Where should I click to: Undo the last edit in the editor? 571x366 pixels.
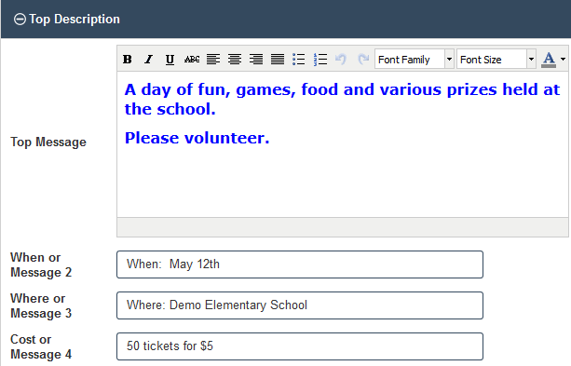341,59
